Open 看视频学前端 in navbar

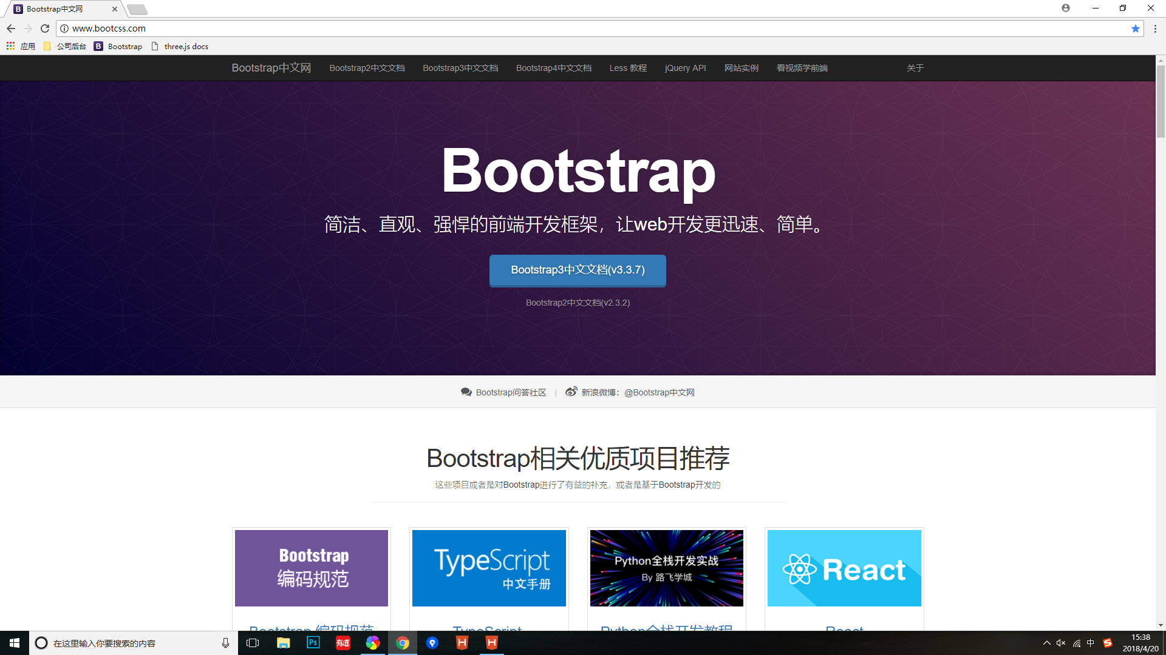[x=802, y=68]
